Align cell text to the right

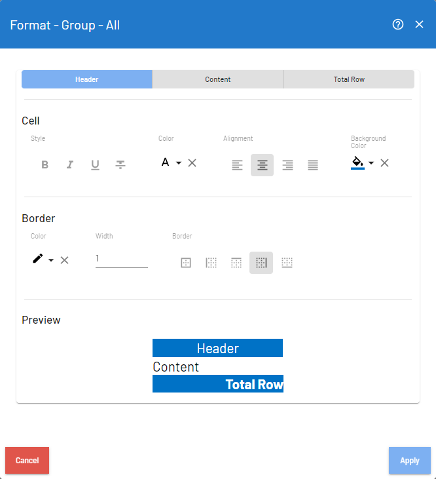click(x=287, y=165)
